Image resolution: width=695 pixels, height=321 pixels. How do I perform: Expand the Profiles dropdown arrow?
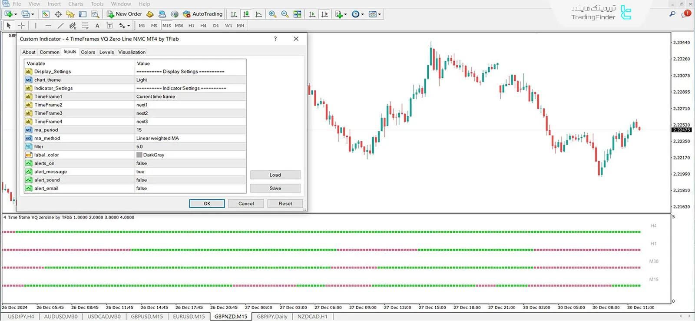(33, 14)
